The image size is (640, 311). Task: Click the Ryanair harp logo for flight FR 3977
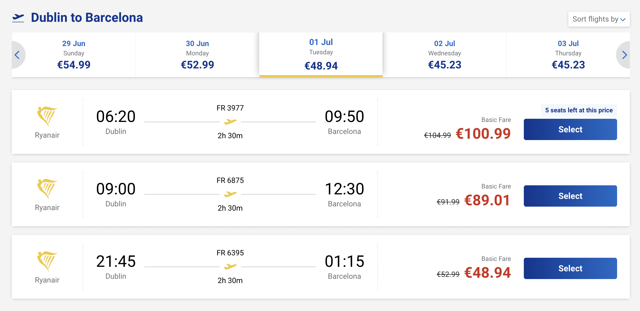point(47,116)
